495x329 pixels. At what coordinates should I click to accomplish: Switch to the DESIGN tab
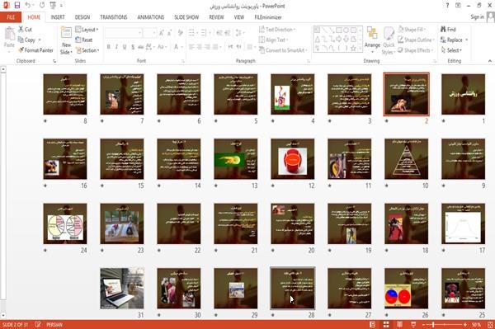[x=82, y=17]
